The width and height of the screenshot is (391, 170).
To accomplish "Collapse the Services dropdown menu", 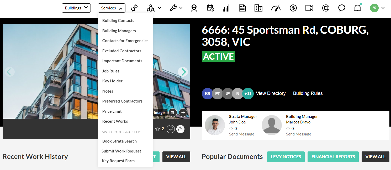I will 111,8.
